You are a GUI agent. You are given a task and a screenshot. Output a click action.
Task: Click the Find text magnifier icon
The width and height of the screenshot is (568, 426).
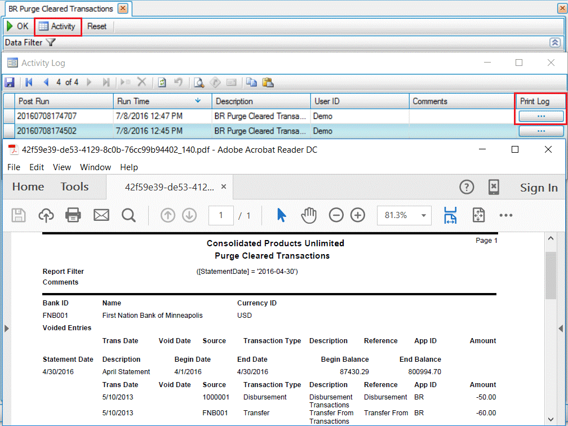pos(128,215)
